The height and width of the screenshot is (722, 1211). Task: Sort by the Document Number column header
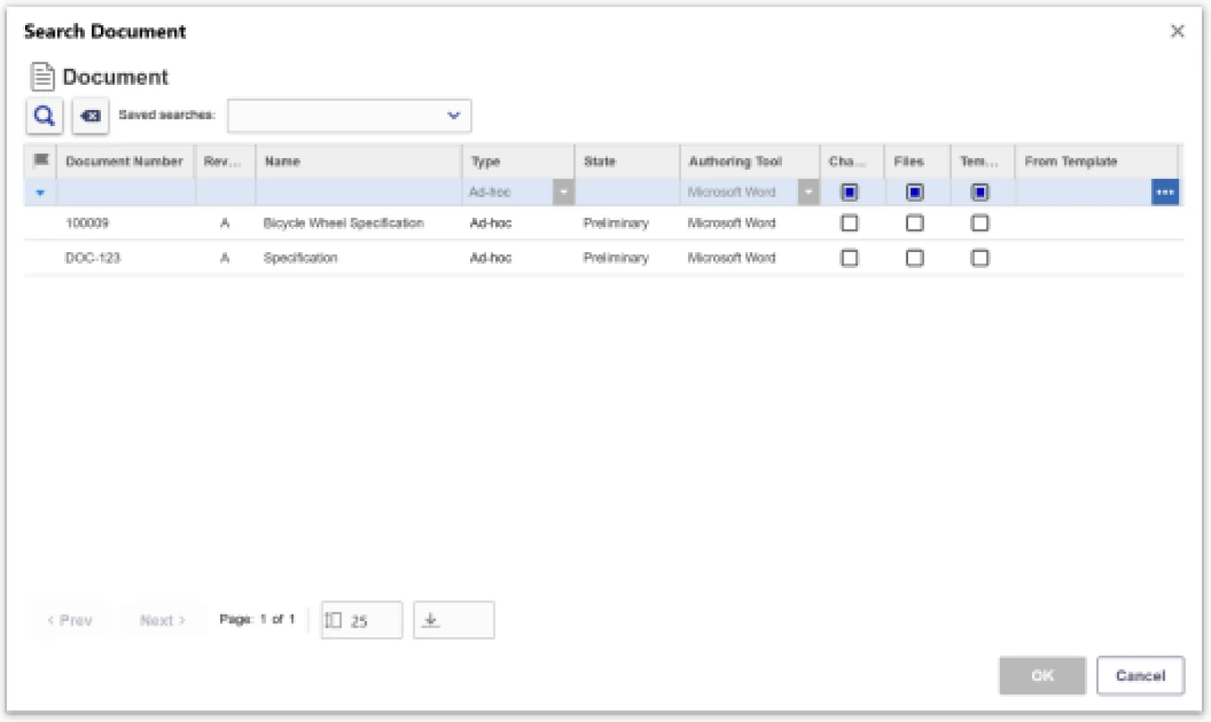124,161
